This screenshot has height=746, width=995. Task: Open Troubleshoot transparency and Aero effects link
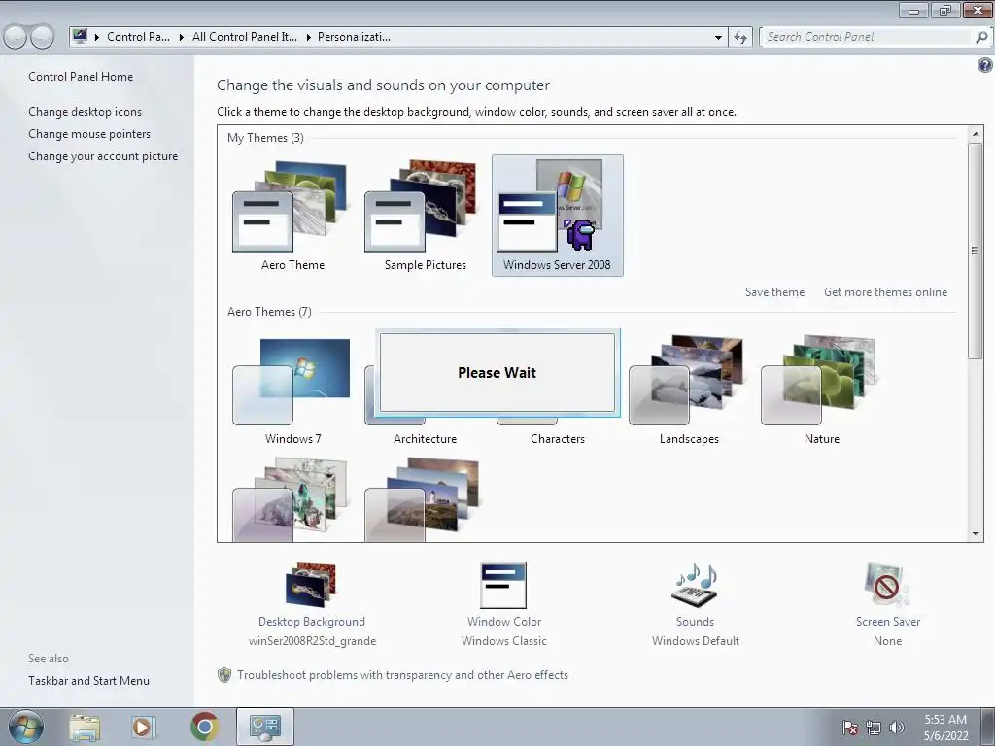[402, 675]
